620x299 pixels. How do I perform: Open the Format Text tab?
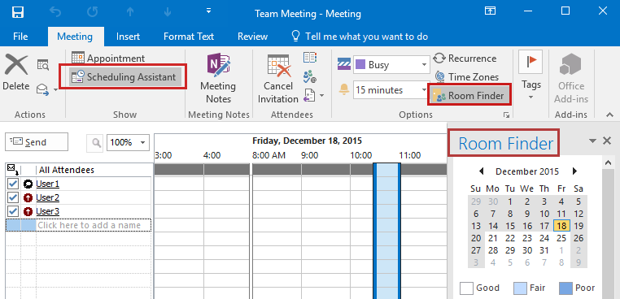coord(189,37)
